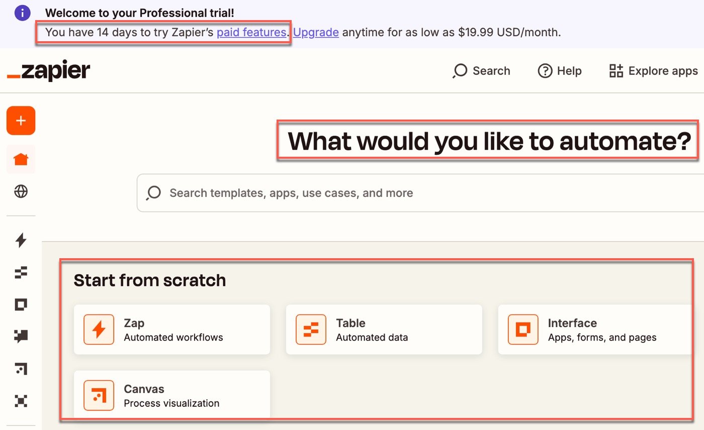
Task: Click the Zap card lightning icon
Action: (x=99, y=330)
